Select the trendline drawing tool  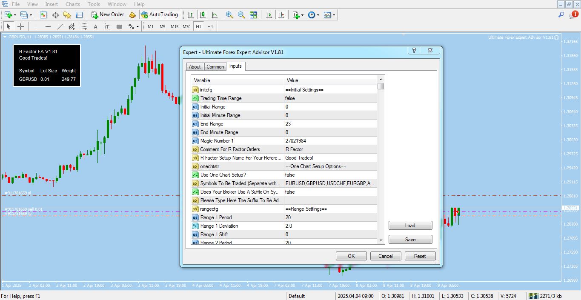pos(60,26)
